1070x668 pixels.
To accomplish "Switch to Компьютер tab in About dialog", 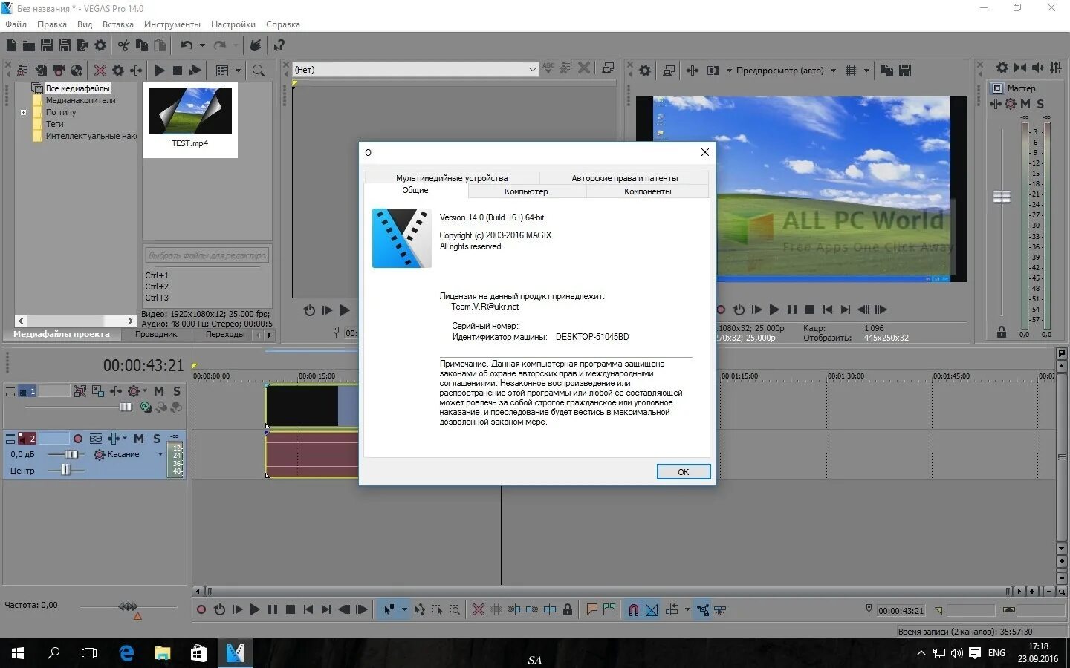I will [527, 191].
